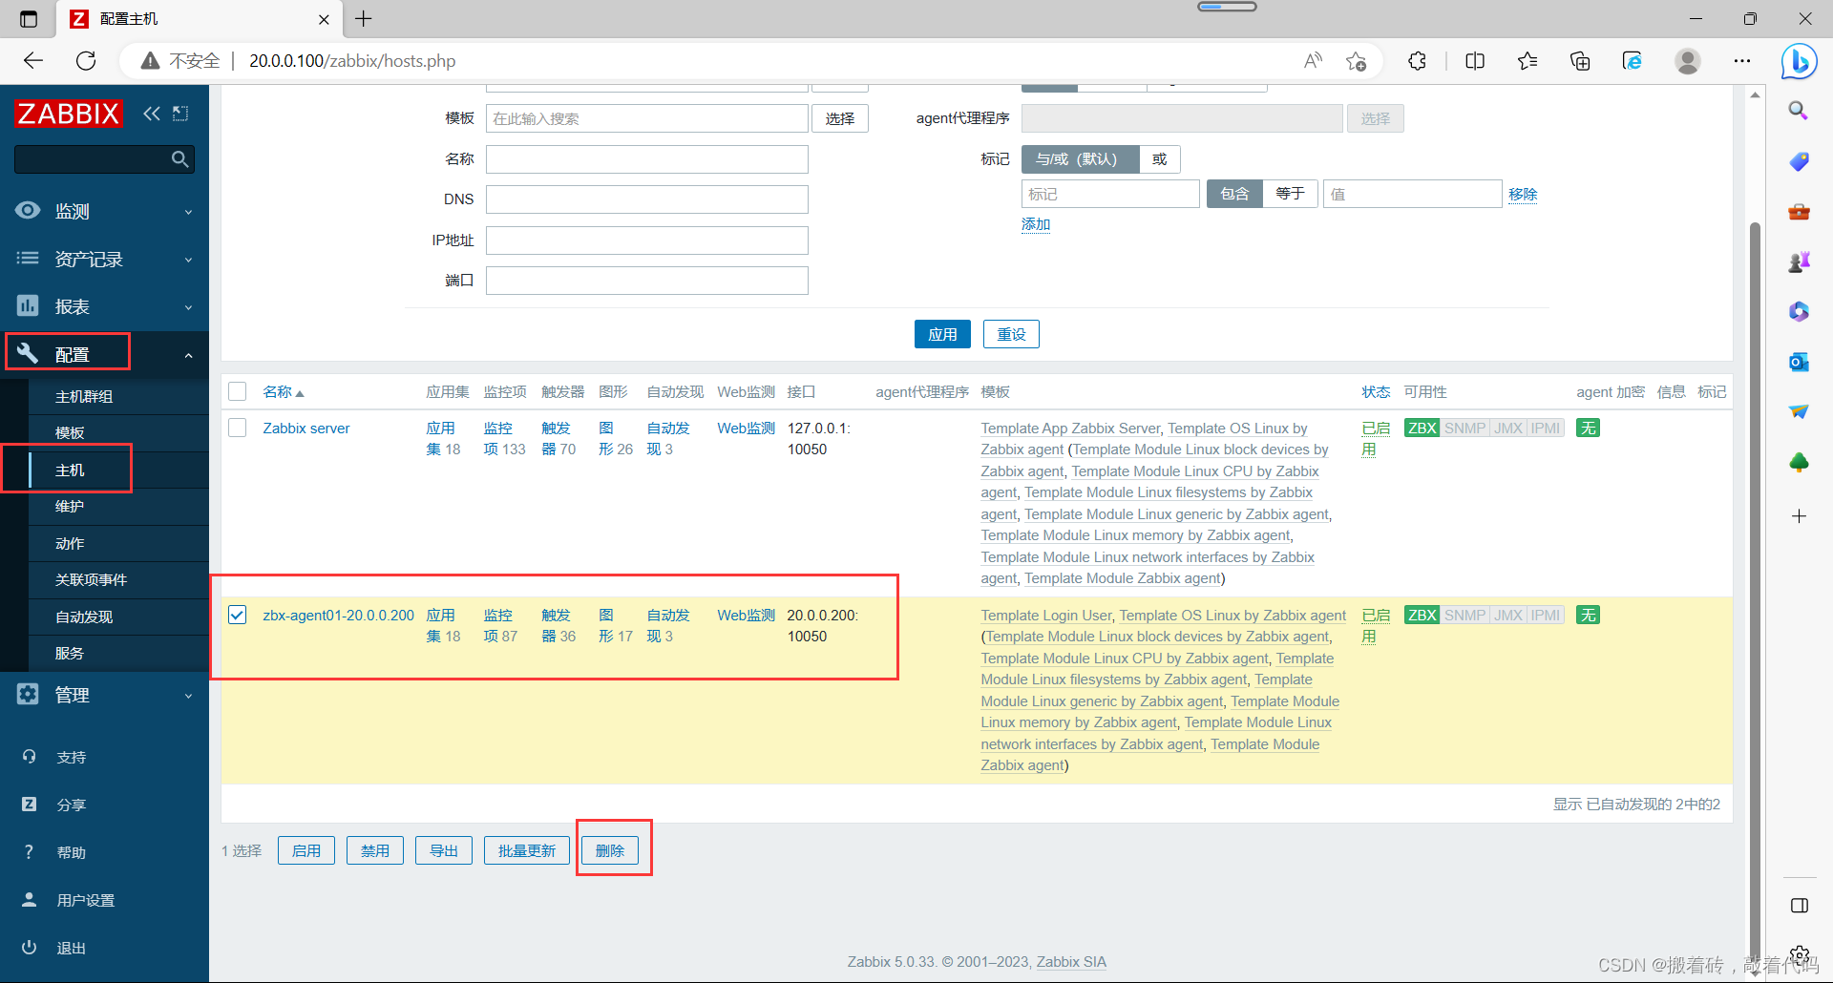Image resolution: width=1833 pixels, height=983 pixels.
Task: Click the browser back arrow
Action: click(x=33, y=61)
